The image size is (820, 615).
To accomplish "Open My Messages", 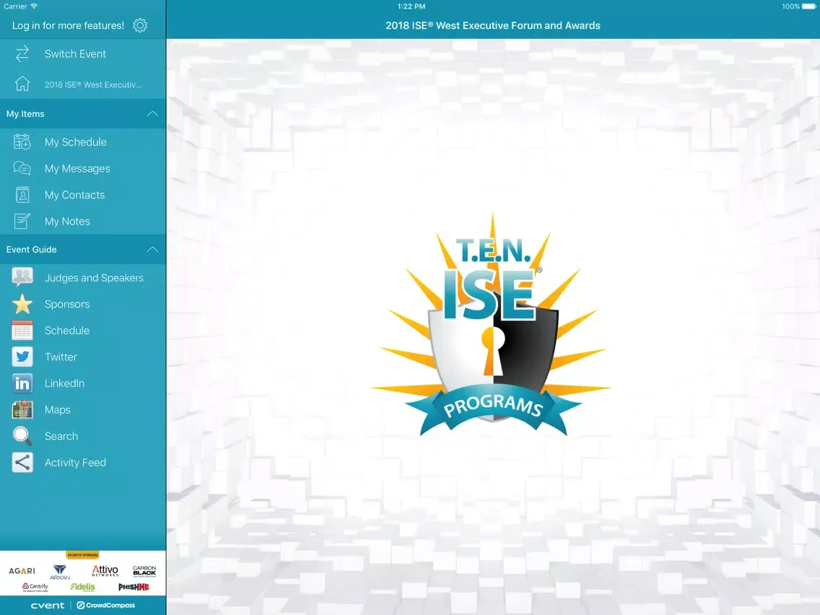I will click(83, 168).
